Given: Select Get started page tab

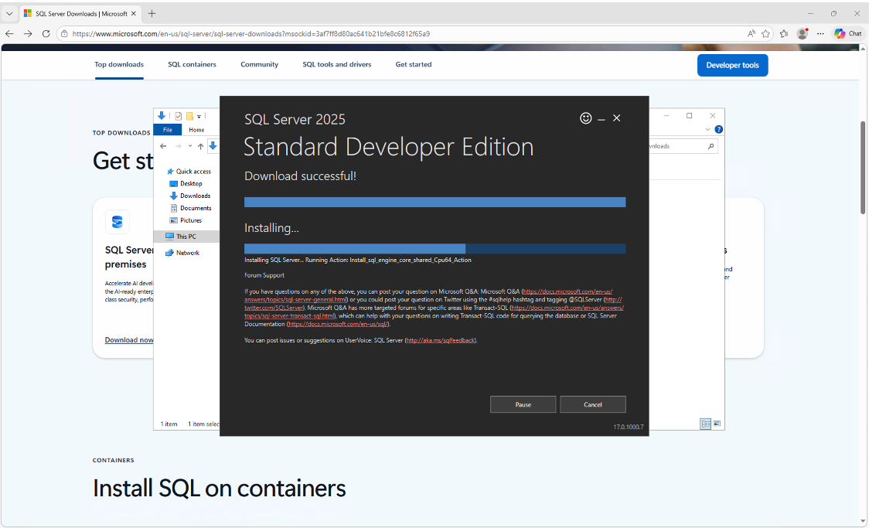Looking at the screenshot, I should click(x=414, y=64).
